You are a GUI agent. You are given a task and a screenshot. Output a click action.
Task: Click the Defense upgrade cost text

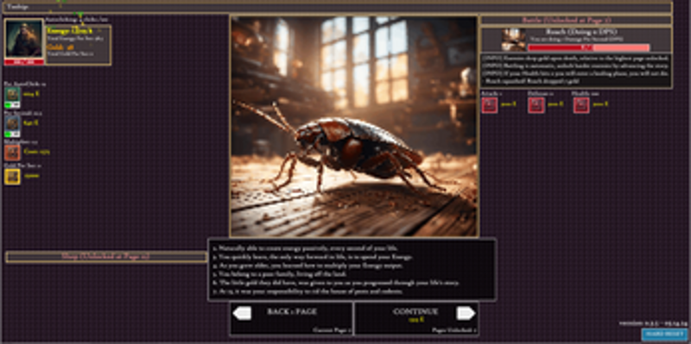[555, 103]
